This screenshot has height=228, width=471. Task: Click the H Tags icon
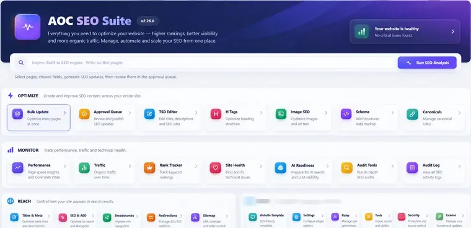[x=216, y=114]
